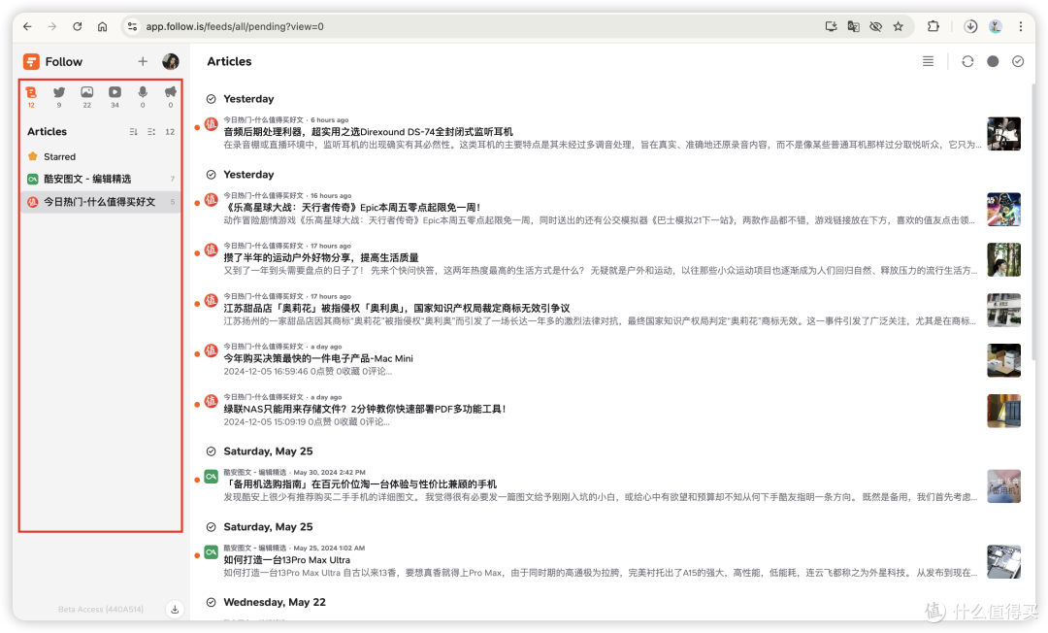This screenshot has height=633, width=1048.
Task: Click the 乐高星球大战 article thumbnail
Action: [1003, 209]
